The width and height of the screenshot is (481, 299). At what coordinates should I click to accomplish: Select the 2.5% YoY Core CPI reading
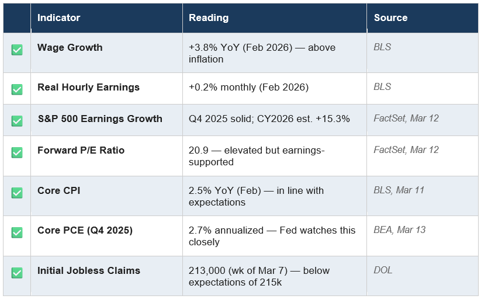(256, 196)
